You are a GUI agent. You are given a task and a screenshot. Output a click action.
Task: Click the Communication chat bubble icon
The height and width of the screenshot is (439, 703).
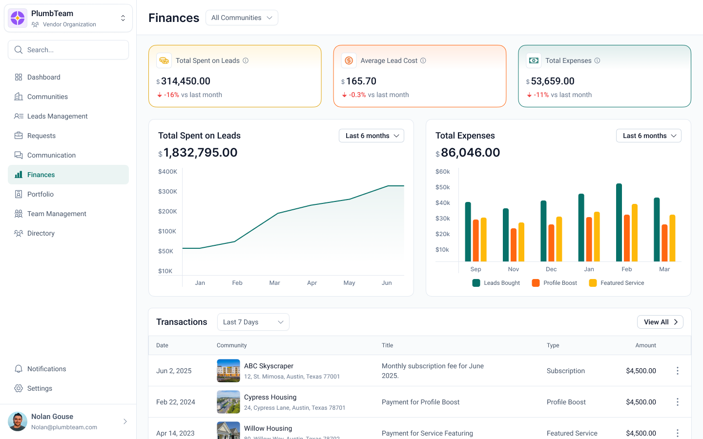(x=19, y=155)
